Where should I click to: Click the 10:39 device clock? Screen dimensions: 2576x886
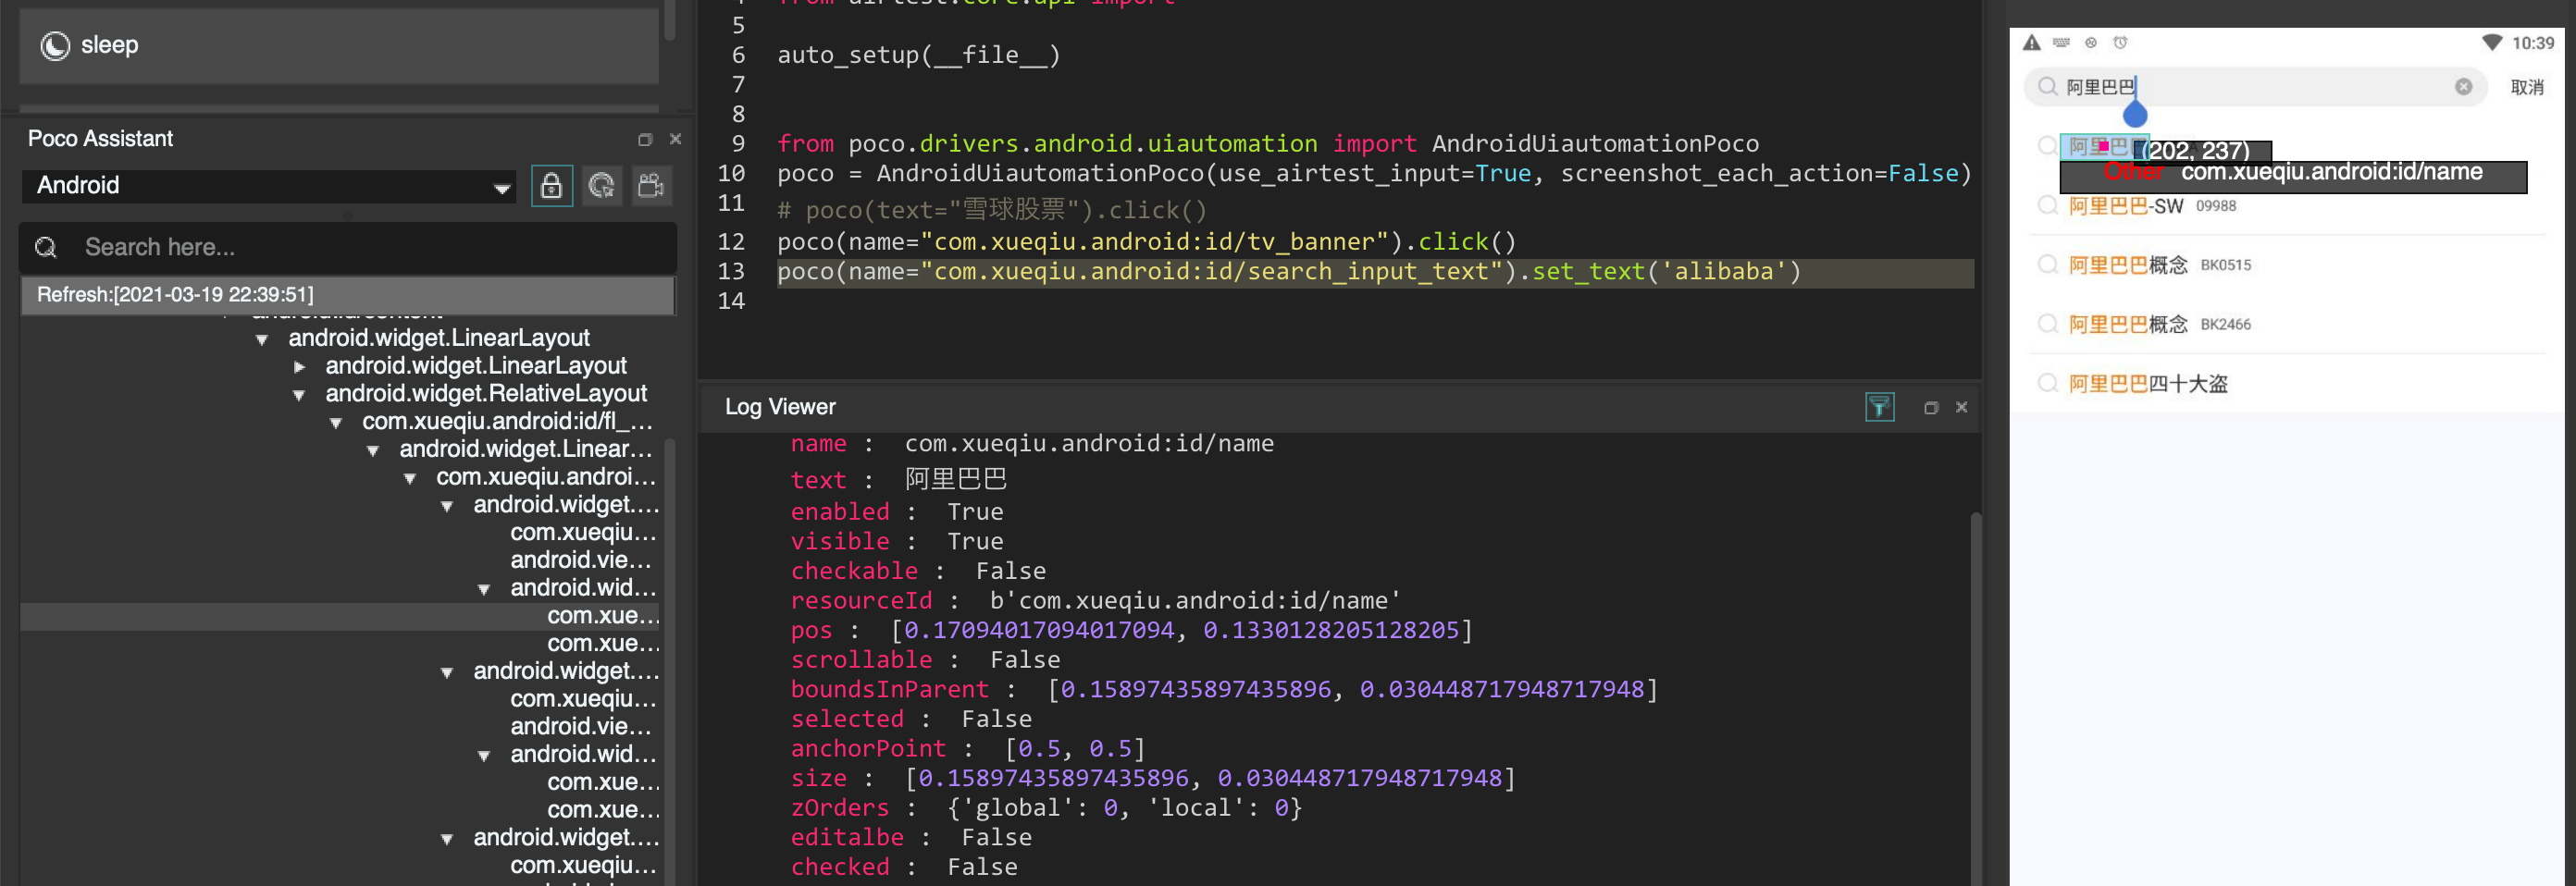tap(2533, 43)
